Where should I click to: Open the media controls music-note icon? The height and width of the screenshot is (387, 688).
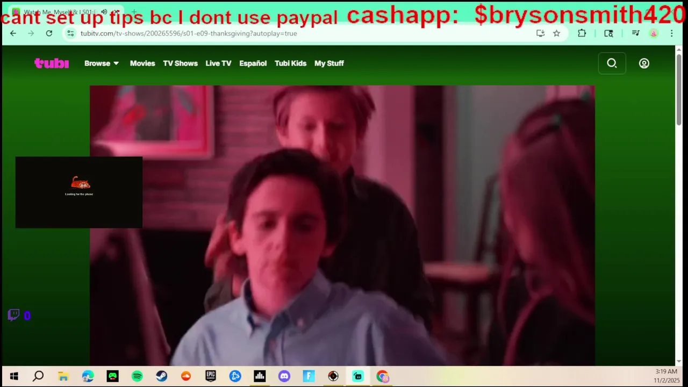tap(636, 33)
